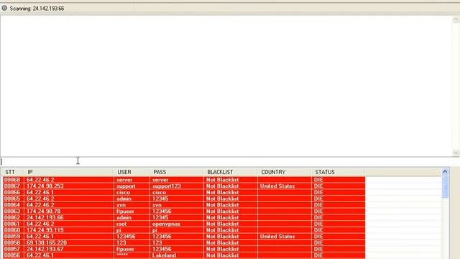Click 'United States' in row 00059
The image size is (460, 259).
(x=277, y=237)
